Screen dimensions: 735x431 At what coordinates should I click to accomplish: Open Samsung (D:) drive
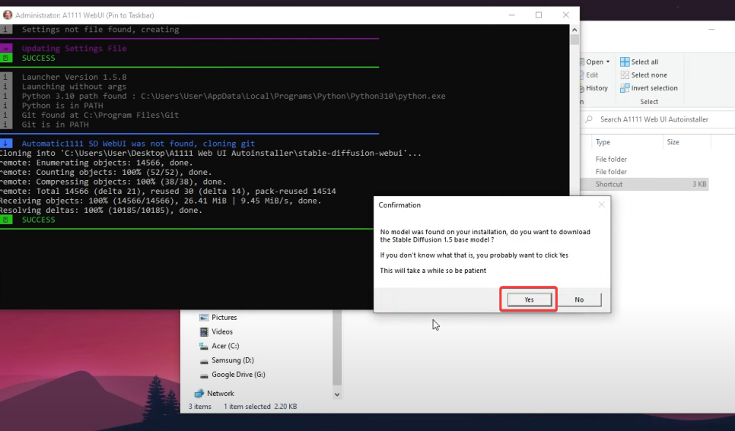tap(233, 360)
